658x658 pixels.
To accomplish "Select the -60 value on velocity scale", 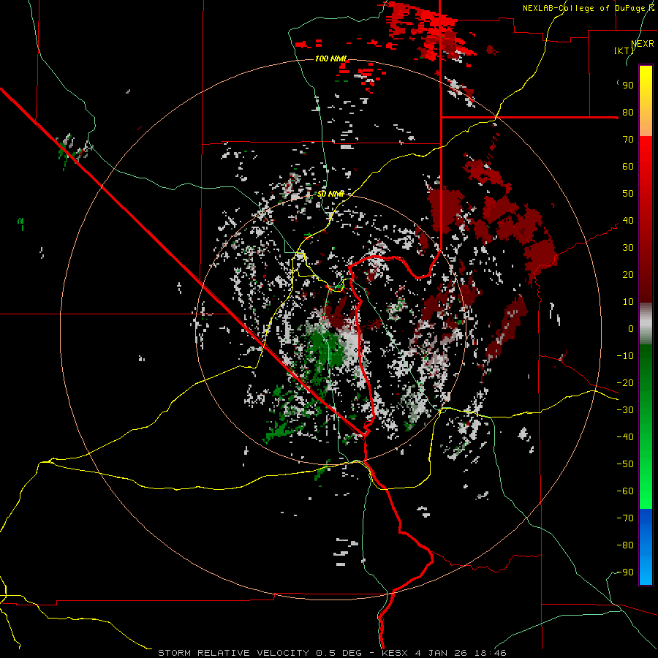I will (x=625, y=491).
